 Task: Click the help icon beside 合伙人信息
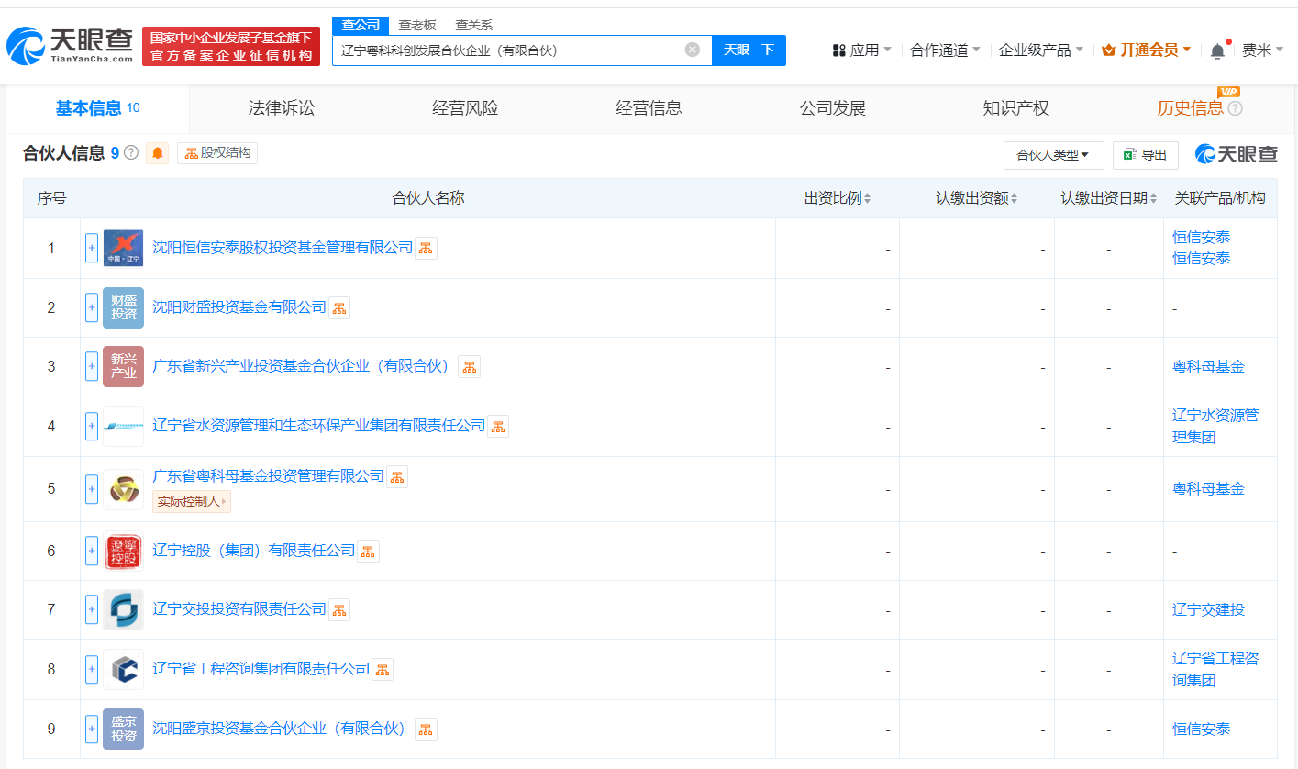point(131,153)
